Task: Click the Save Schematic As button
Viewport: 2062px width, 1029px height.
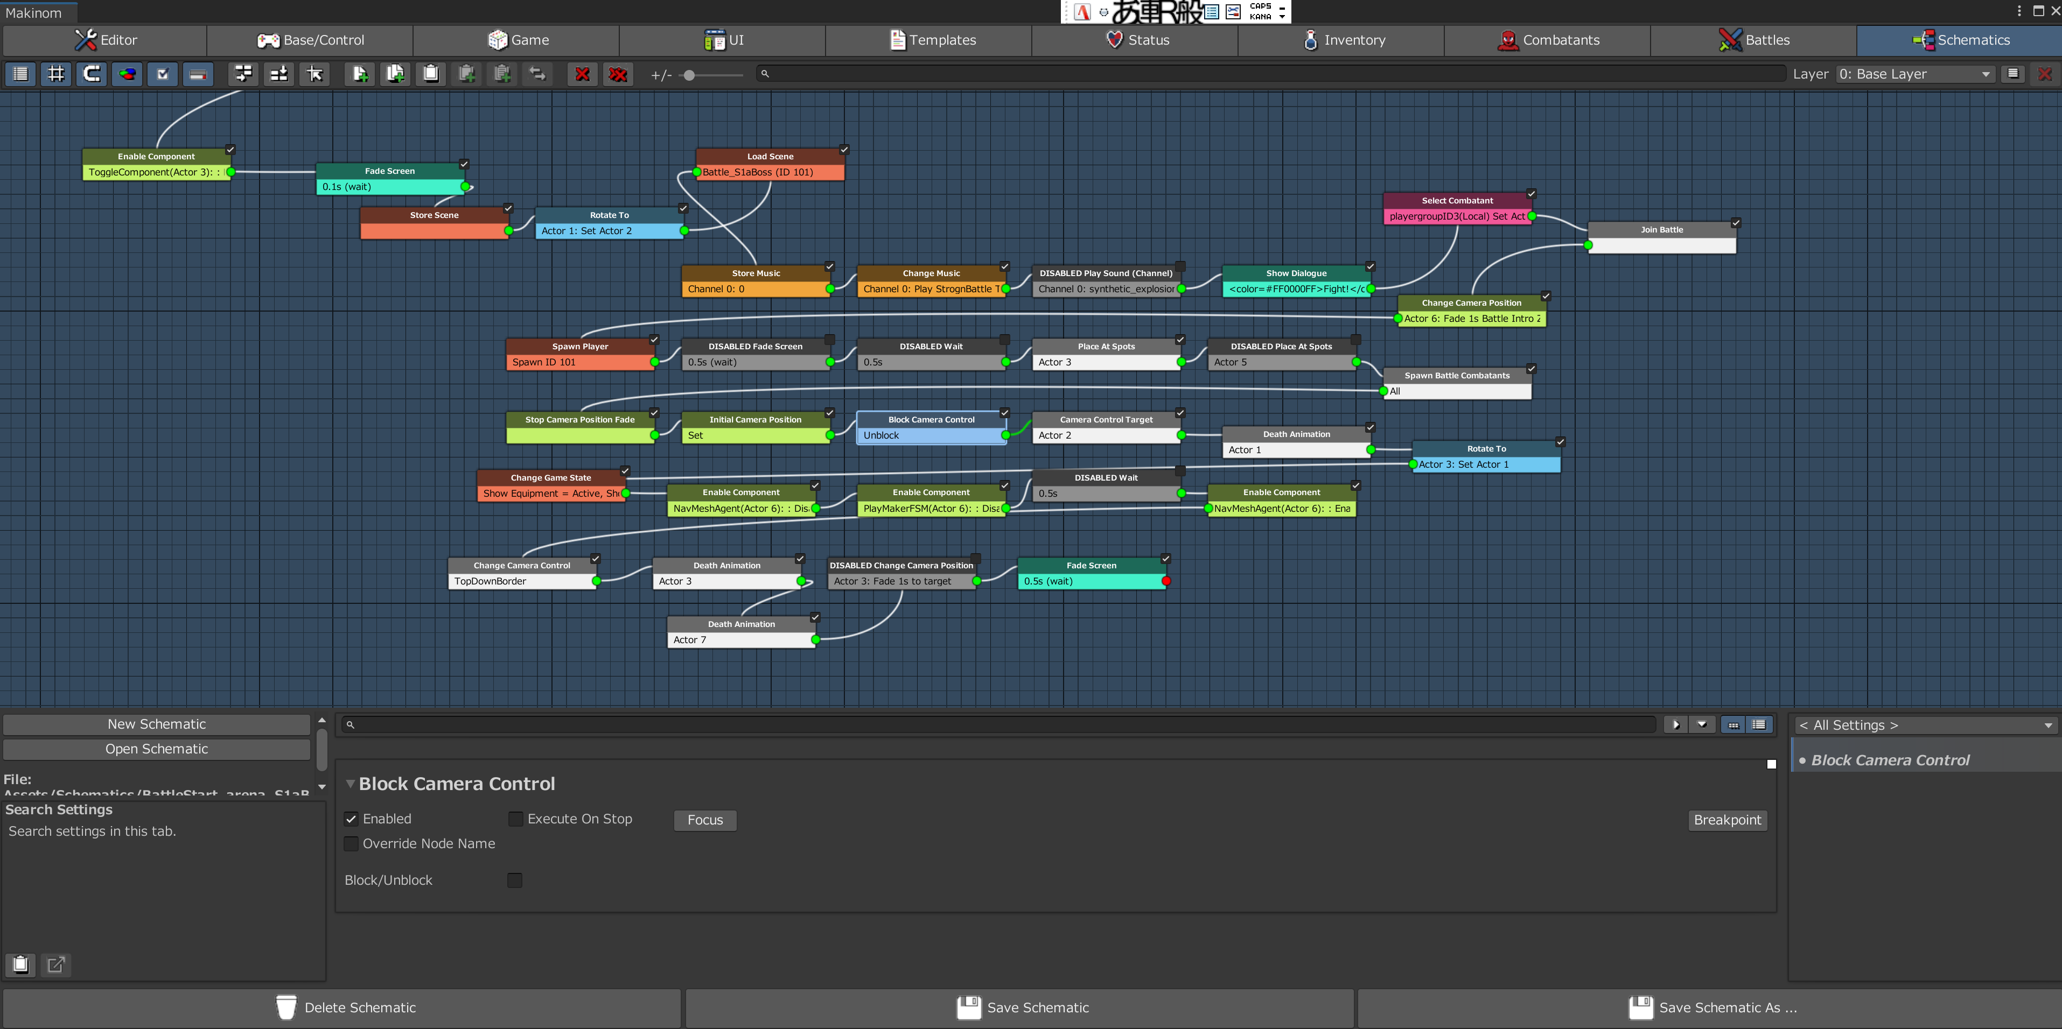Action: (1710, 1007)
